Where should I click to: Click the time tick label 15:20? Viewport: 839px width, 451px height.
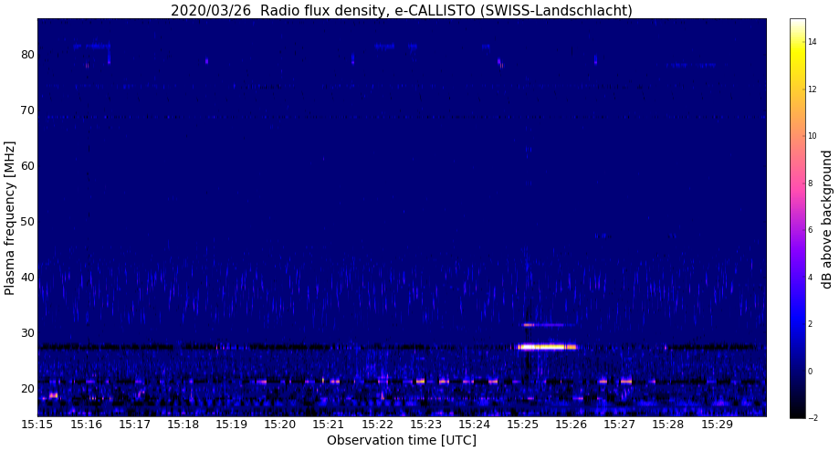[x=280, y=425]
